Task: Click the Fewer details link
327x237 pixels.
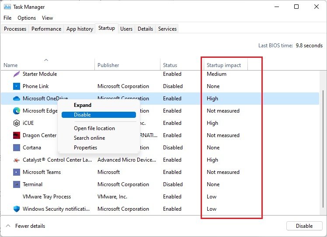Action: coord(30,226)
